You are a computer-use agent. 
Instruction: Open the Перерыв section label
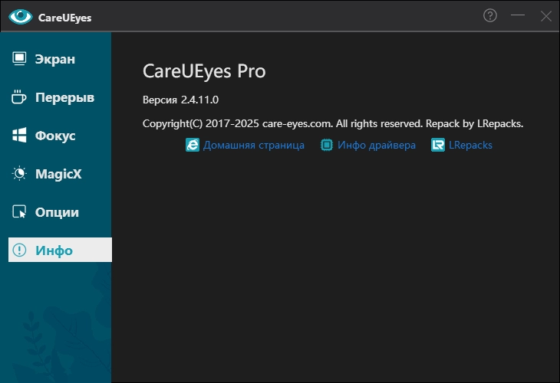[x=64, y=97]
